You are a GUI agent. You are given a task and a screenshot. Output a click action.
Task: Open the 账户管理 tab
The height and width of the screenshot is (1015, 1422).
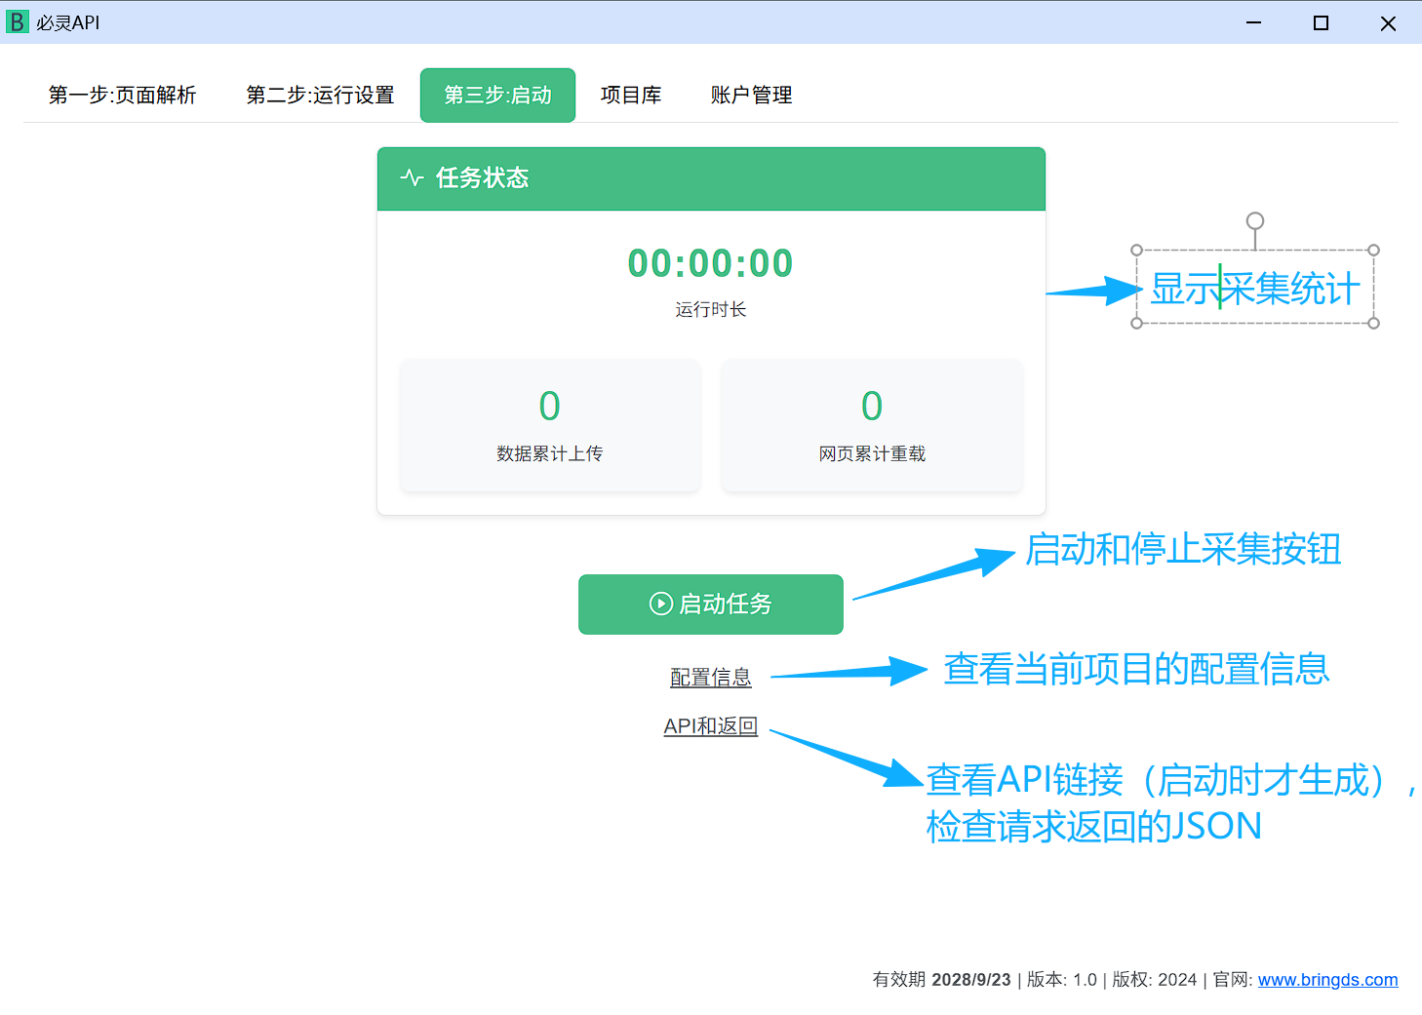751,95
